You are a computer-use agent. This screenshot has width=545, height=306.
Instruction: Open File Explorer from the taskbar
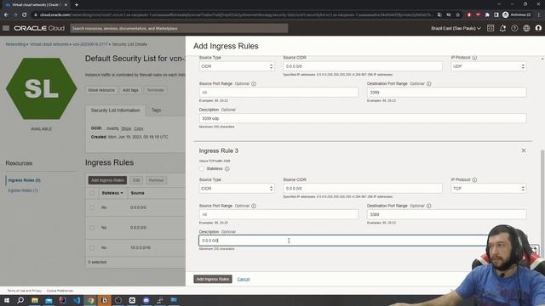pyautogui.click(x=35, y=300)
